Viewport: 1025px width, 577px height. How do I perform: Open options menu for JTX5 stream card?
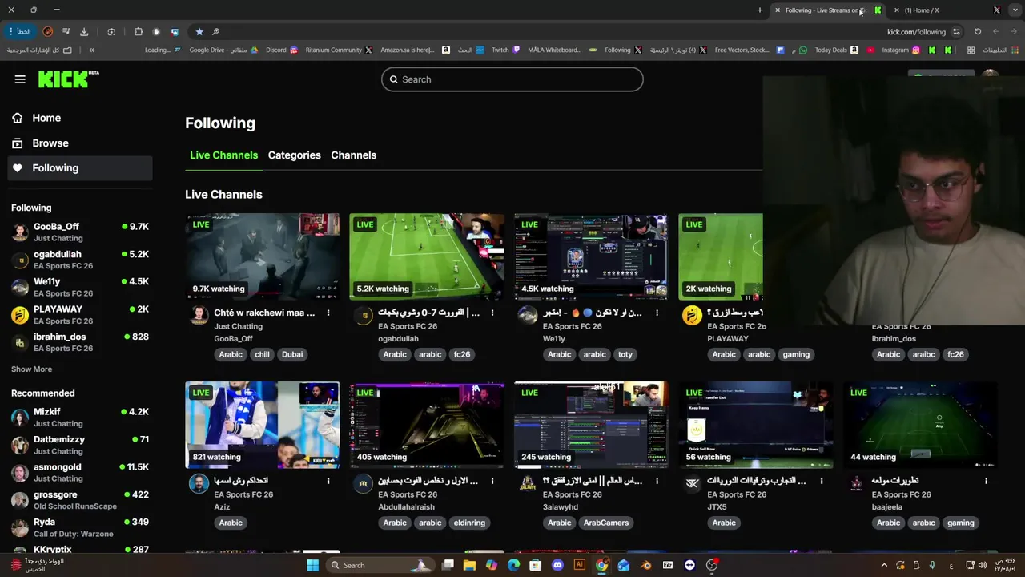(x=822, y=481)
